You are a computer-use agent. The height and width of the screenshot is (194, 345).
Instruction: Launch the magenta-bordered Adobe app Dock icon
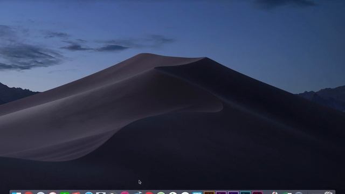(x=258, y=193)
